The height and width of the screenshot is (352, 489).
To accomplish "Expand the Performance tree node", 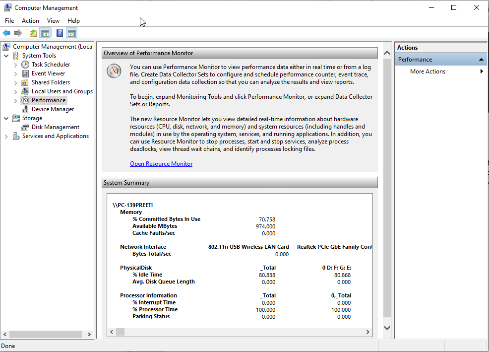I will 16,100.
